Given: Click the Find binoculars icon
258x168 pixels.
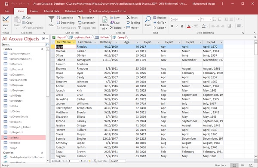Looking at the screenshot, I should pos(148,19).
